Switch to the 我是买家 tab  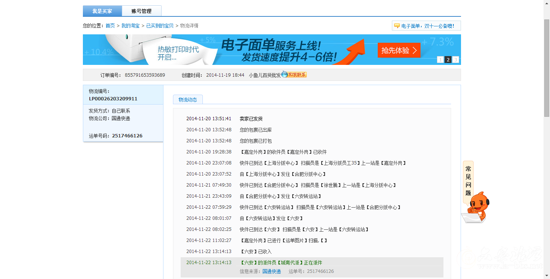[102, 11]
